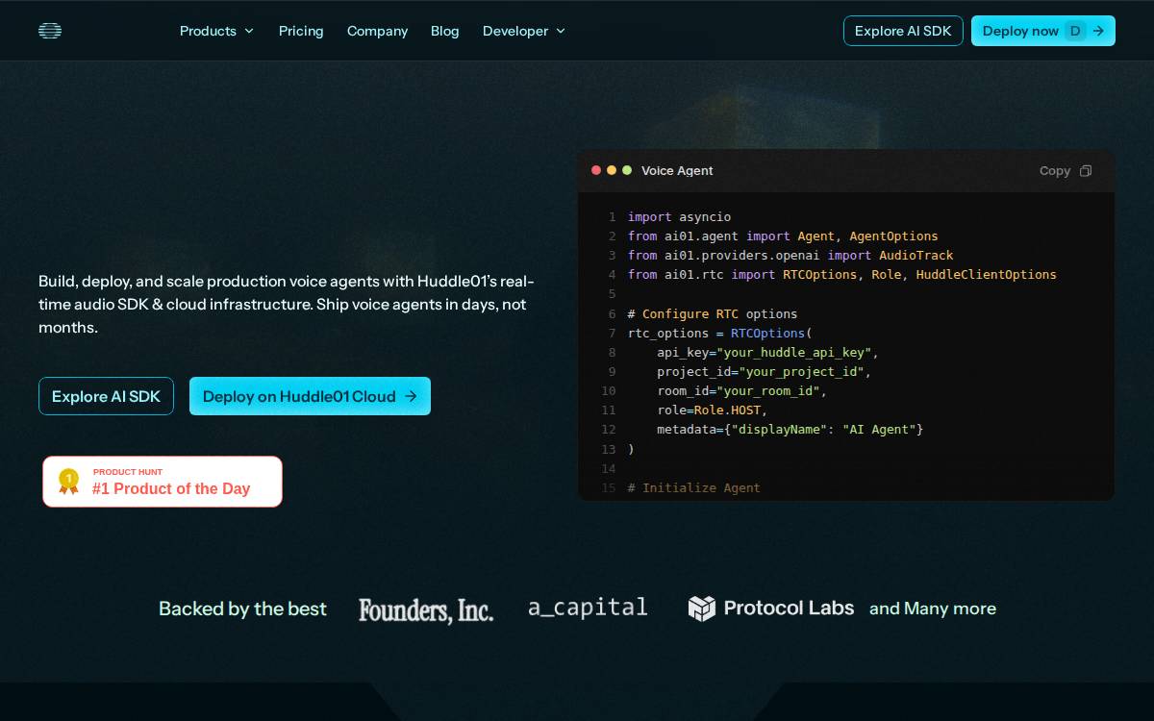The height and width of the screenshot is (721, 1154).
Task: Select the Voice Agent title
Action: point(677,170)
